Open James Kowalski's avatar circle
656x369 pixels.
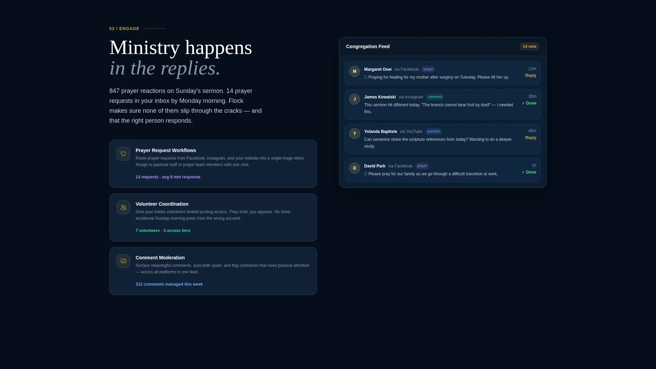(x=355, y=99)
